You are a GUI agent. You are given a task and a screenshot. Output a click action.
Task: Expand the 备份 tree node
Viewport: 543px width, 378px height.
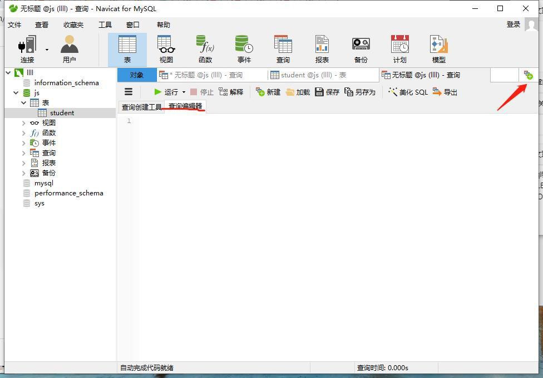tap(23, 173)
